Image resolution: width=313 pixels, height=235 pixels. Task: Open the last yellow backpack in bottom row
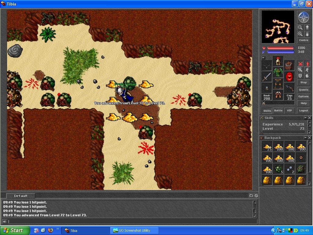(x=301, y=180)
